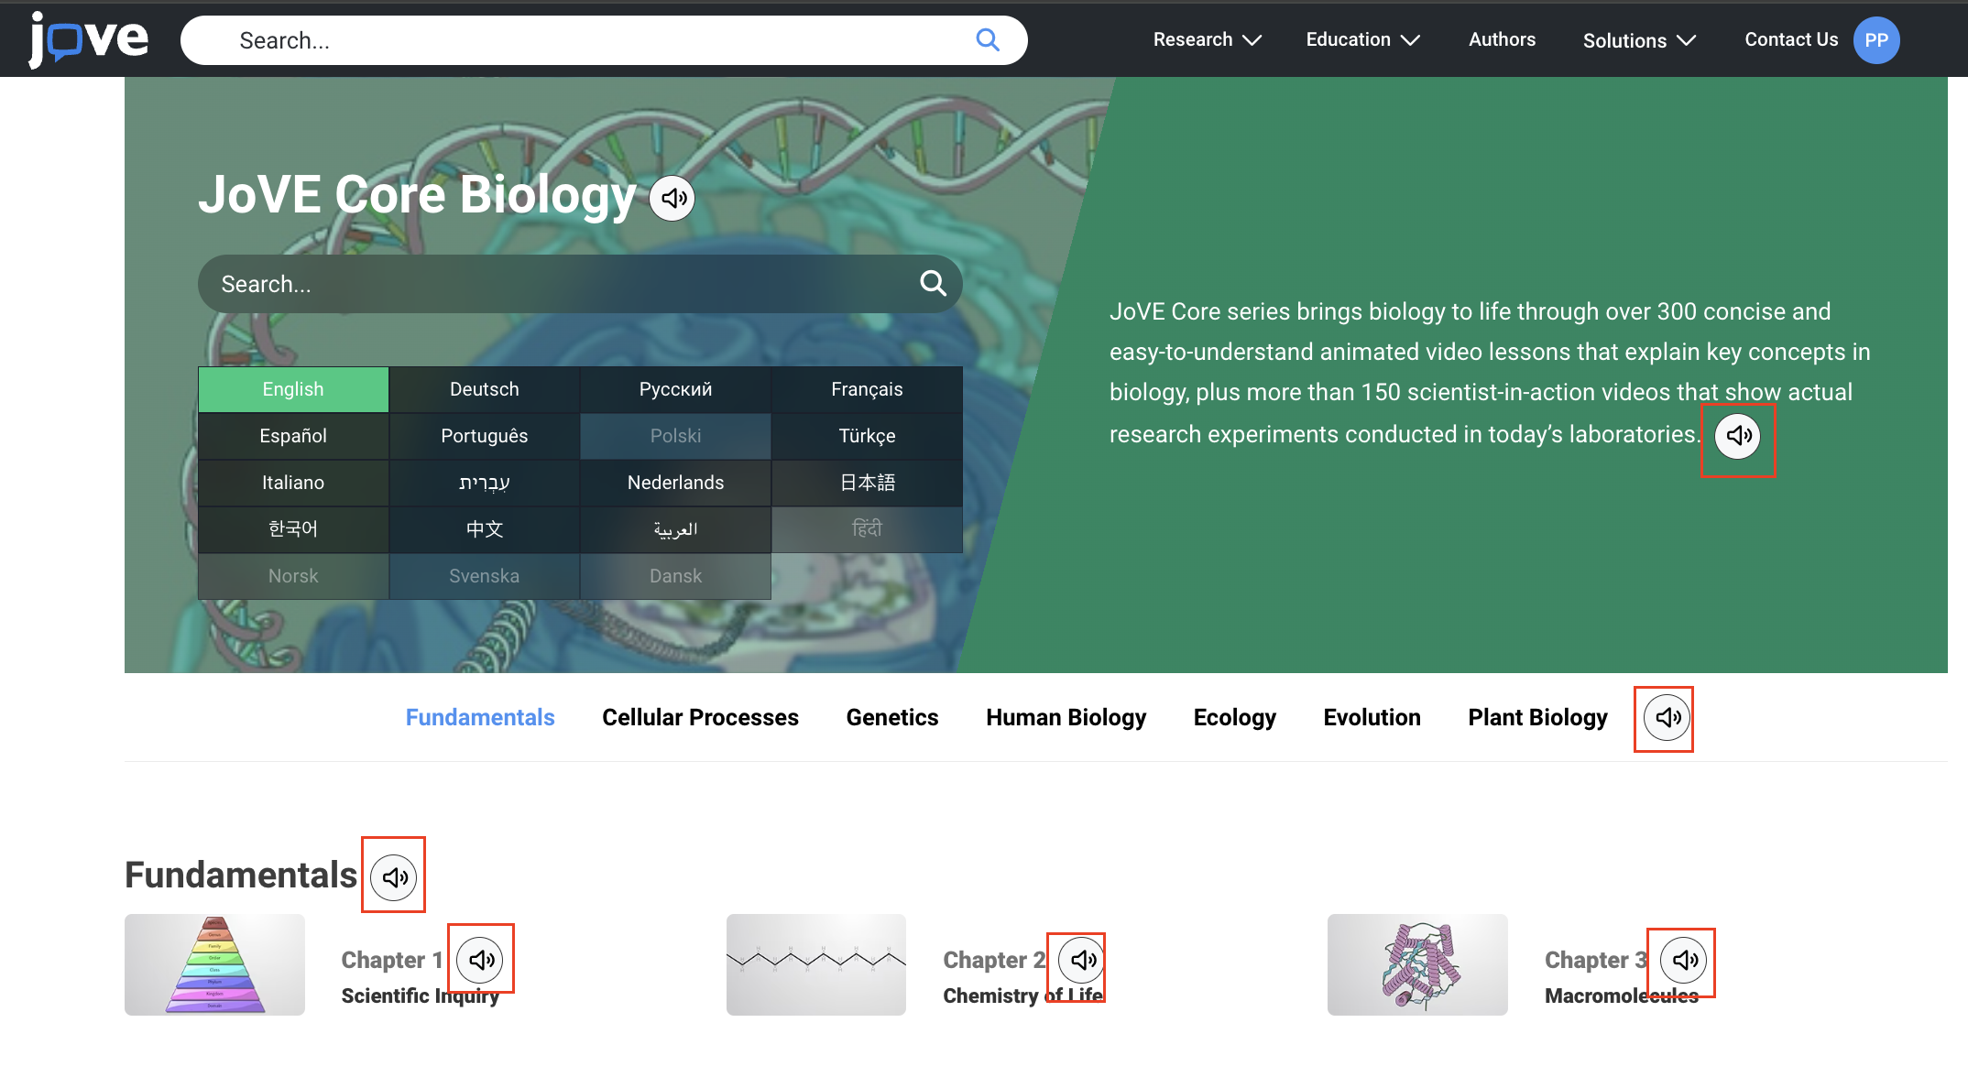Open the Solutions dropdown menu
The height and width of the screenshot is (1077, 1968).
click(x=1638, y=40)
